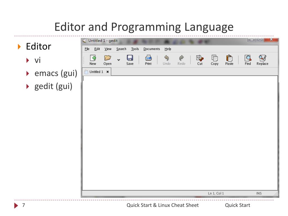
Task: Click the gedit window title bar icon
Action: pyautogui.click(x=84, y=41)
